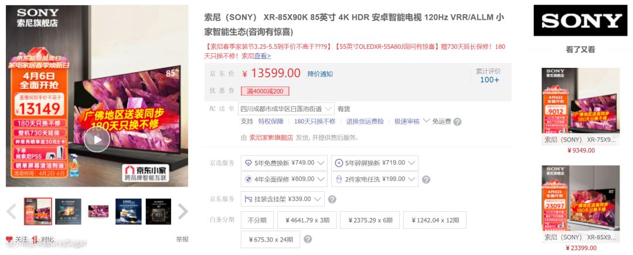Expand the 5年免费换新 ¥749.00 service dropdown
The width and height of the screenshot is (633, 255).
(x=284, y=163)
